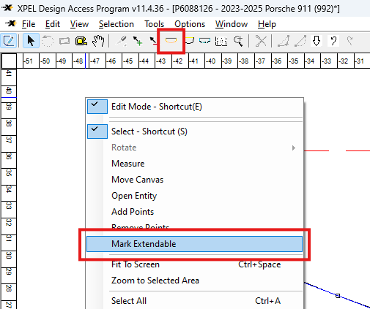Image resolution: width=370 pixels, height=309 pixels.
Task: Click the greyed Redo arrow icon
Action: tap(350, 41)
